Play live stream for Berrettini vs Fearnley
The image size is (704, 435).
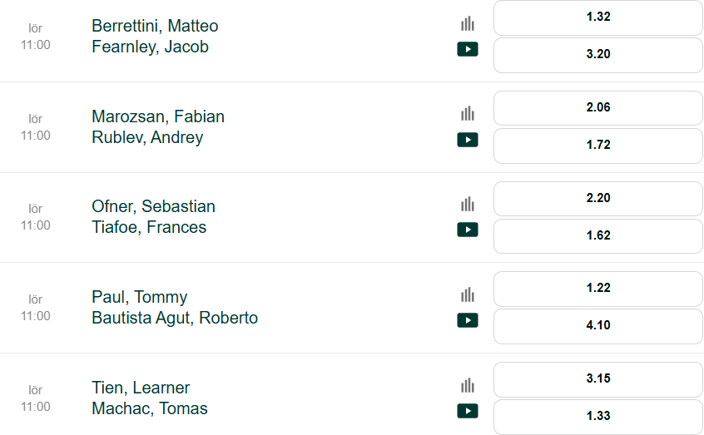(x=468, y=49)
